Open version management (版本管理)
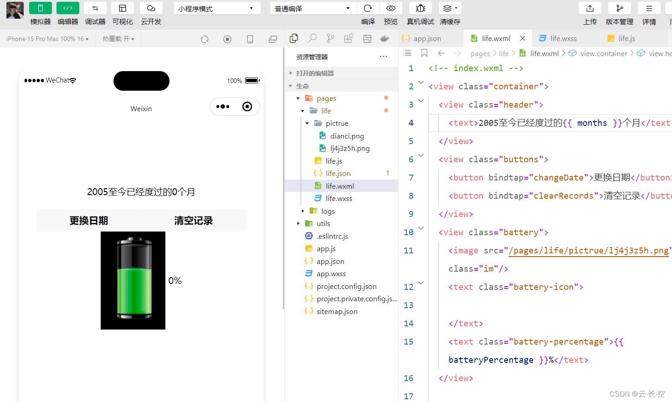This screenshot has height=402, width=672. pos(620,8)
